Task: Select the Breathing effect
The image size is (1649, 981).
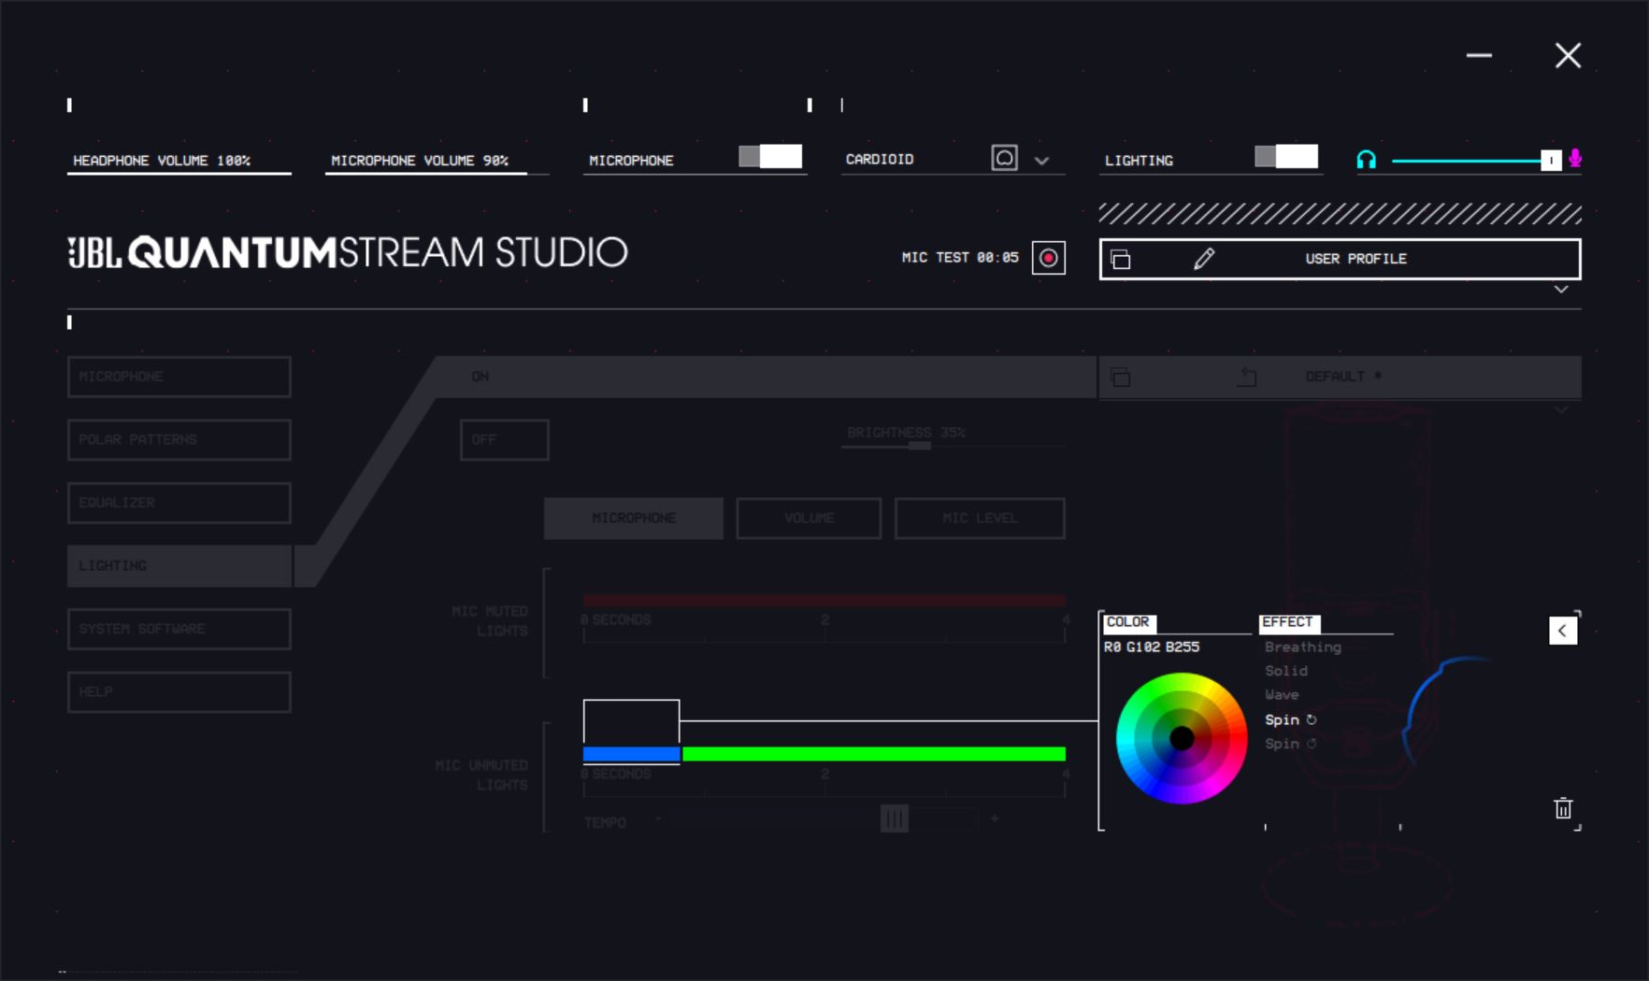Action: pos(1303,647)
